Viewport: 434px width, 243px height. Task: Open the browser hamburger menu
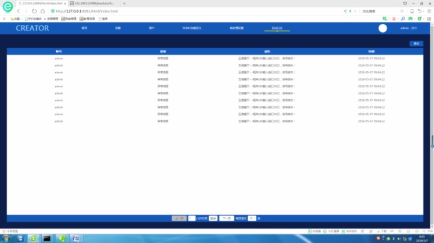[x=429, y=11]
